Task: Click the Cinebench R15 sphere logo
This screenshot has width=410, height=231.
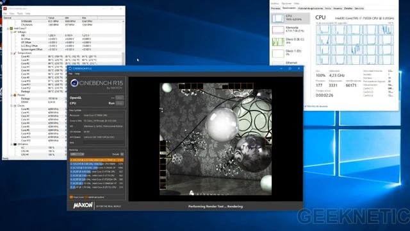Action: 74,83
